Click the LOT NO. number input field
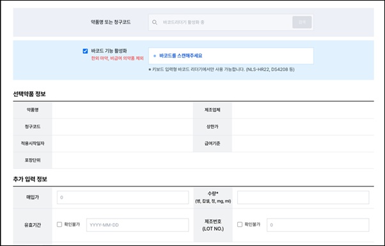Image resolution: width=385 pixels, height=246 pixels. [318, 225]
